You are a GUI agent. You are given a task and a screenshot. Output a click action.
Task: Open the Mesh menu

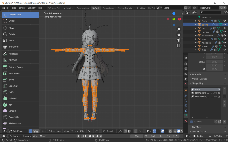pos(66,131)
